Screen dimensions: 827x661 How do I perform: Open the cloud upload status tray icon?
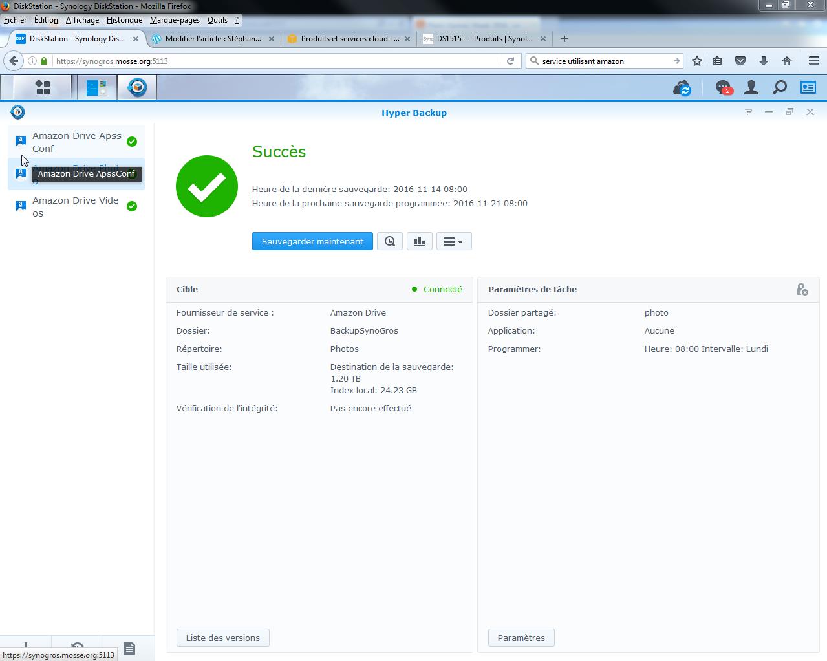click(682, 87)
